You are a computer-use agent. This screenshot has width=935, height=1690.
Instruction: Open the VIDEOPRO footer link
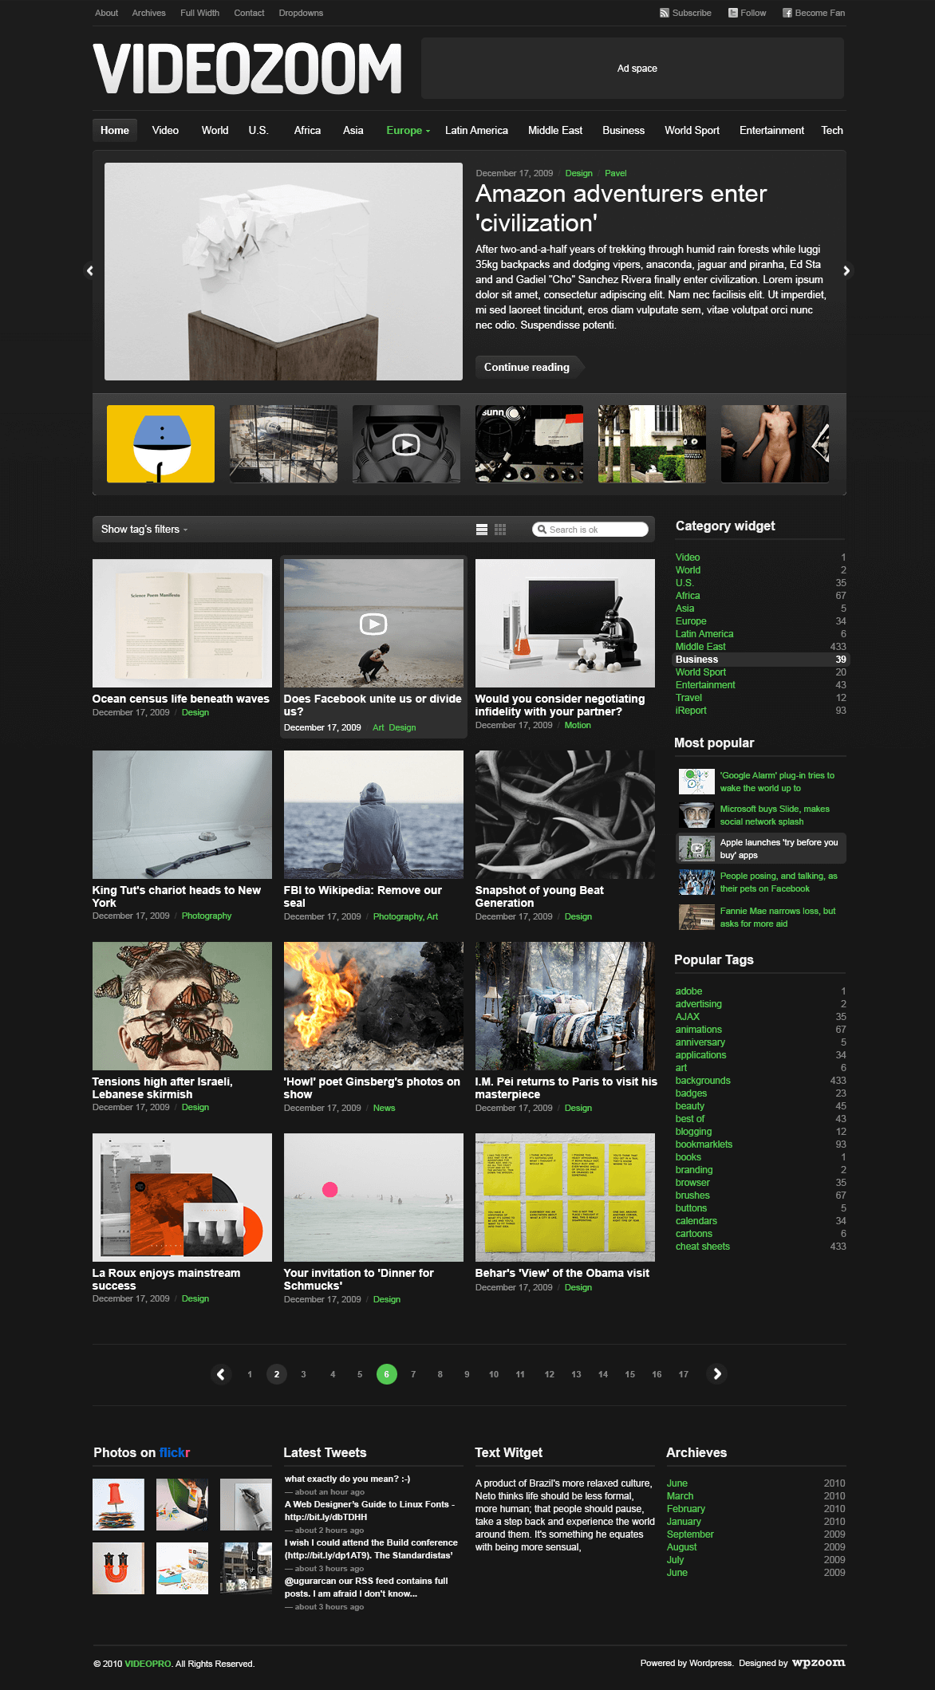click(148, 1664)
